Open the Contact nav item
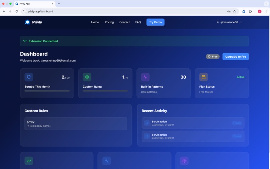This screenshot has width=270, height=169. pyautogui.click(x=124, y=22)
